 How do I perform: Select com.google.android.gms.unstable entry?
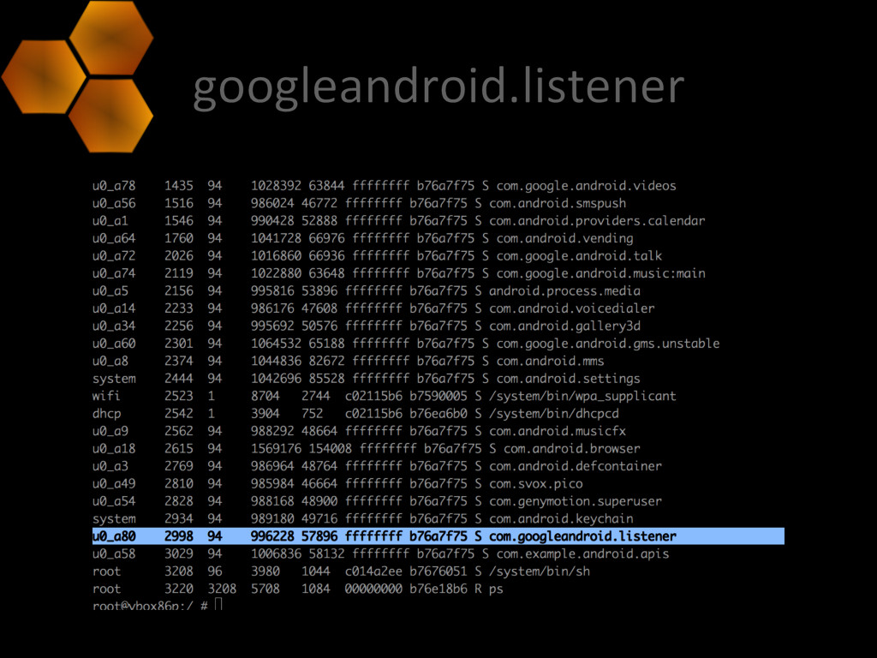point(608,344)
